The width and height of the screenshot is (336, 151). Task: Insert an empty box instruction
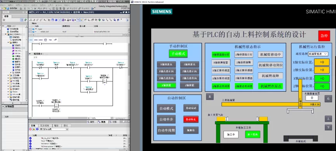tap(45, 40)
